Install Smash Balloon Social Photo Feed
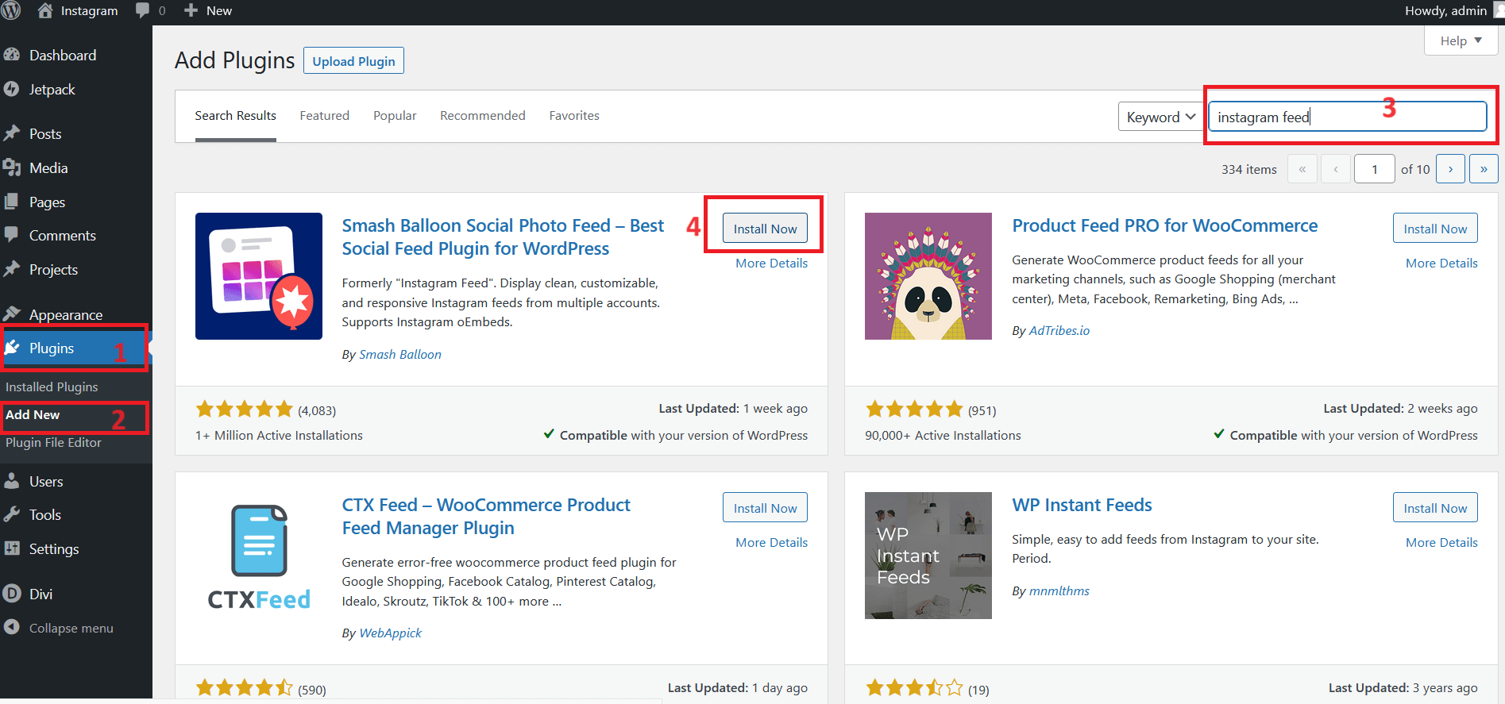Screen dimensions: 1505x704 coord(765,228)
